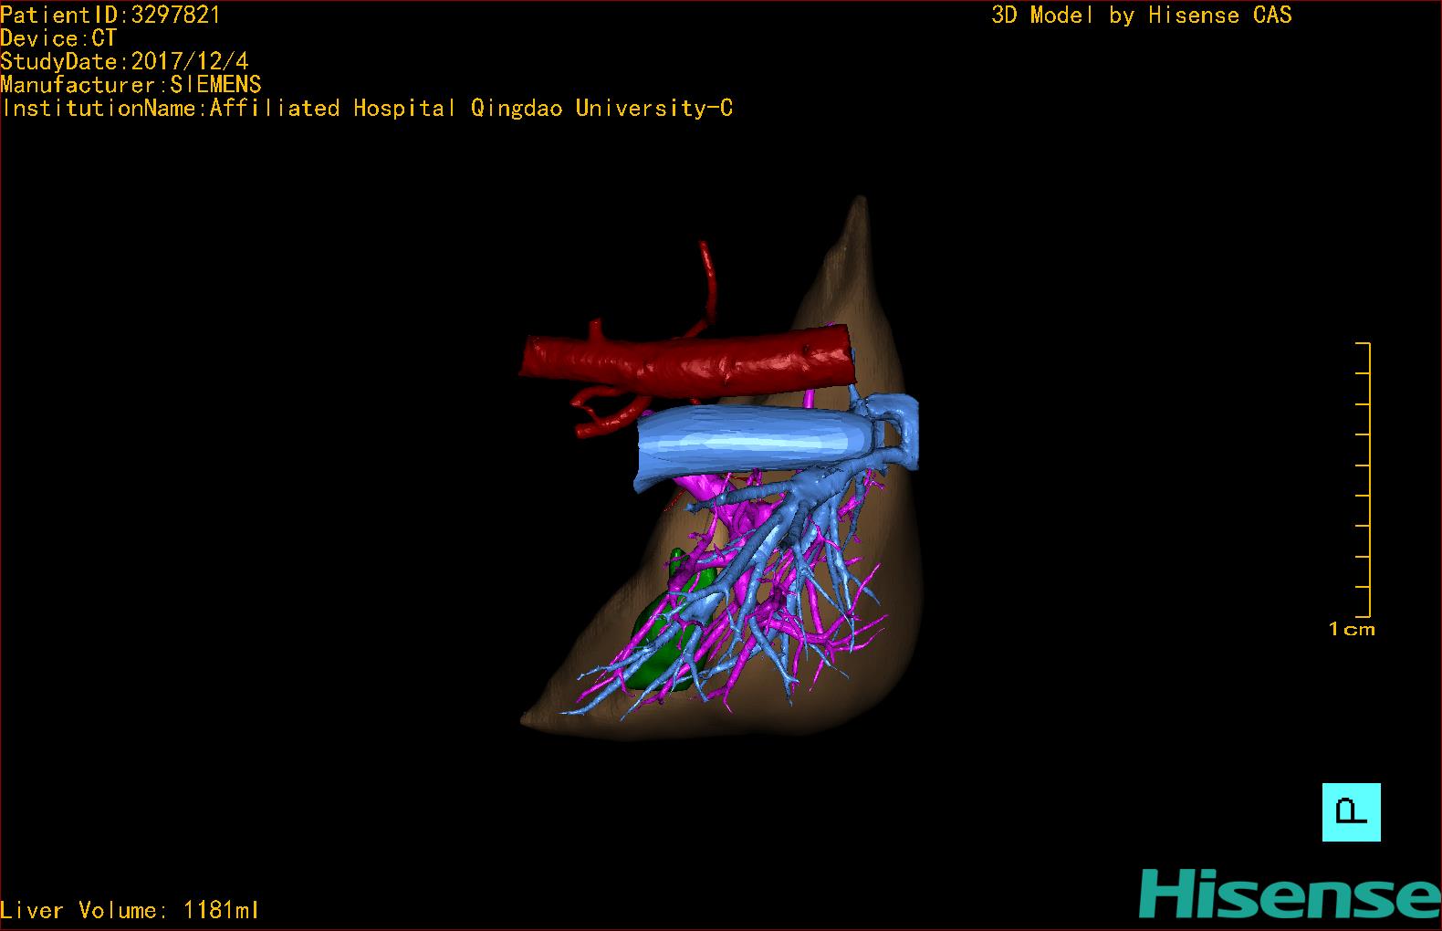Select the red aorta vessel model
This screenshot has width=1442, height=931.
click(688, 362)
